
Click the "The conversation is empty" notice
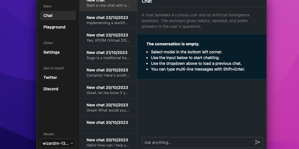pos(173,44)
